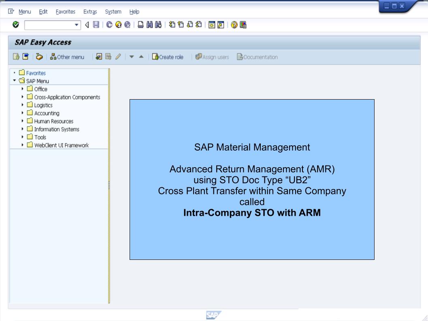Open the Help menu
The width and height of the screenshot is (428, 321).
point(134,12)
